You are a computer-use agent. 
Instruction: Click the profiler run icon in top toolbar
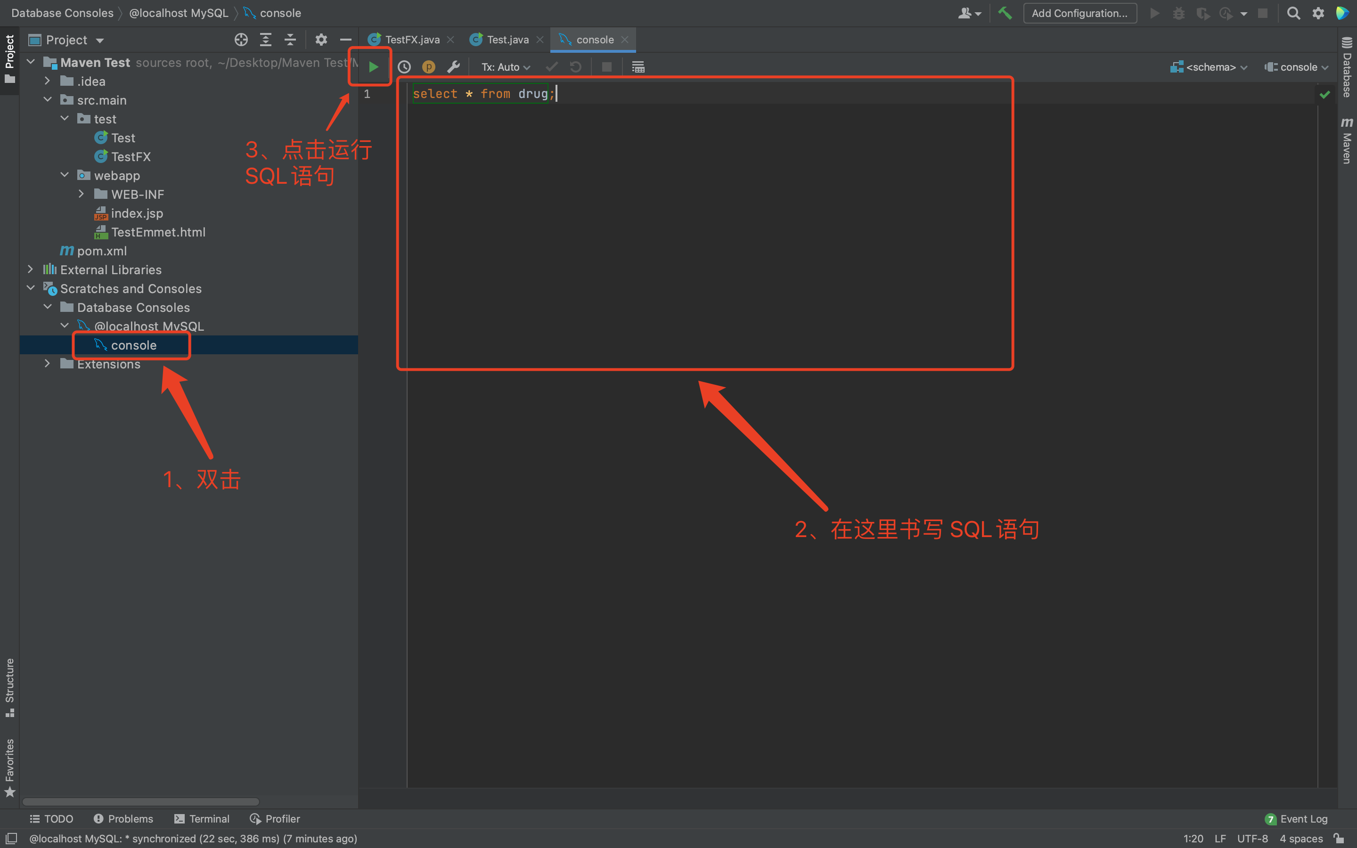[x=1226, y=13]
